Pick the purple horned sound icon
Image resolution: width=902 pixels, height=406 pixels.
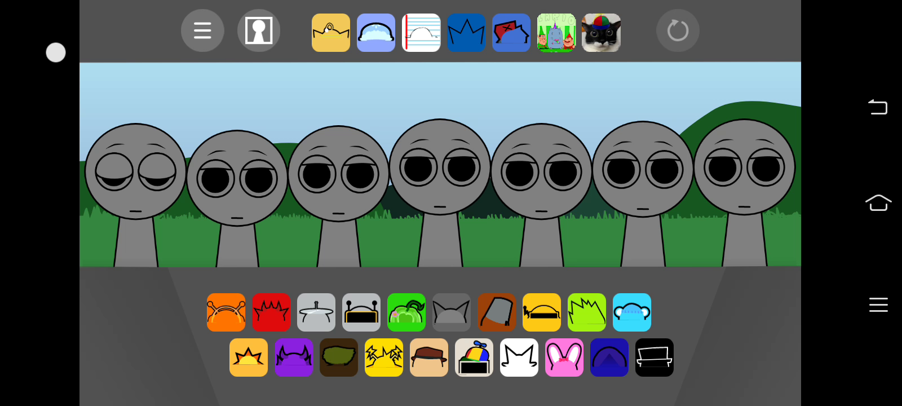pos(294,358)
